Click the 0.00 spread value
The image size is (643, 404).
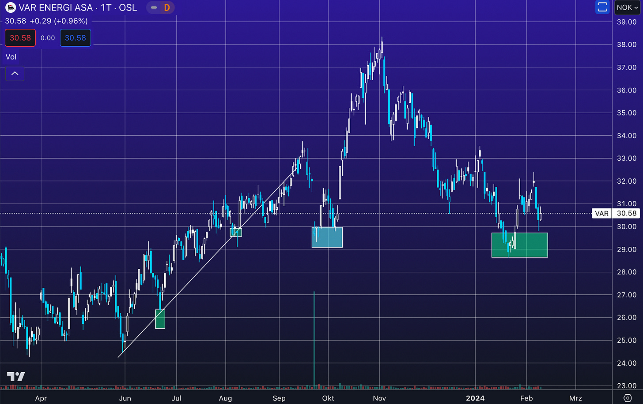click(x=48, y=38)
